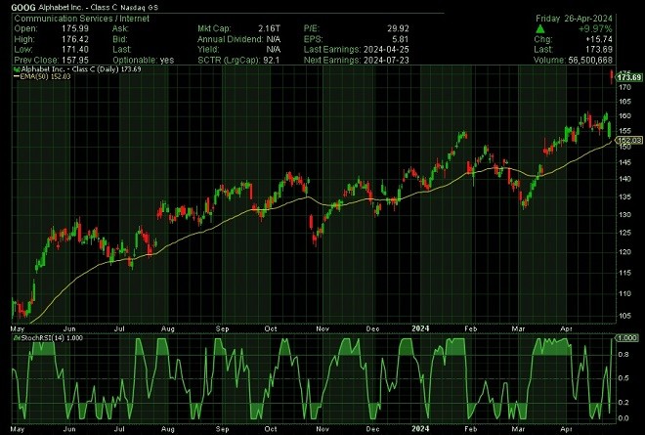The width and height of the screenshot is (645, 435).
Task: Click the Chg value +15.74
Action: [598, 39]
